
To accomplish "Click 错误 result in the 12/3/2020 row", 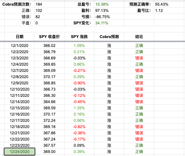I will click(x=139, y=58).
